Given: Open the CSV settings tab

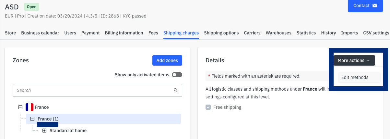Looking at the screenshot, I should click(x=376, y=33).
